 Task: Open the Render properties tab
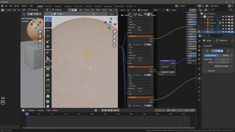tap(199, 47)
